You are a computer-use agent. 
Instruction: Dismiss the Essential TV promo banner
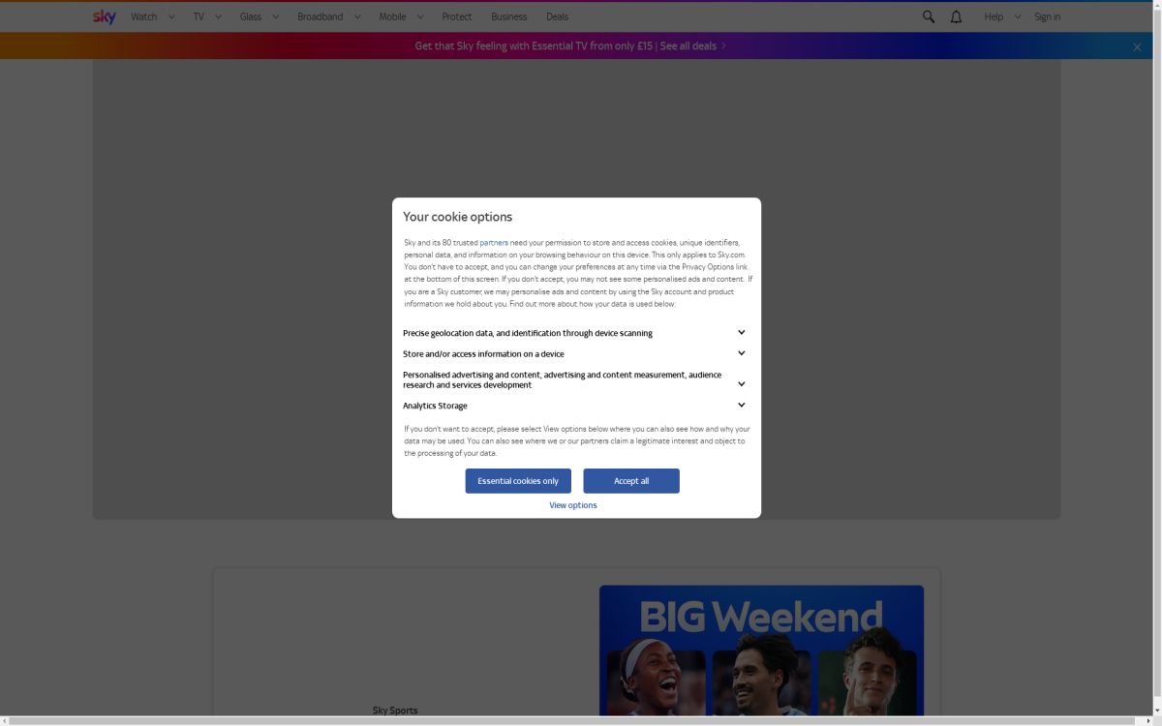point(1136,46)
